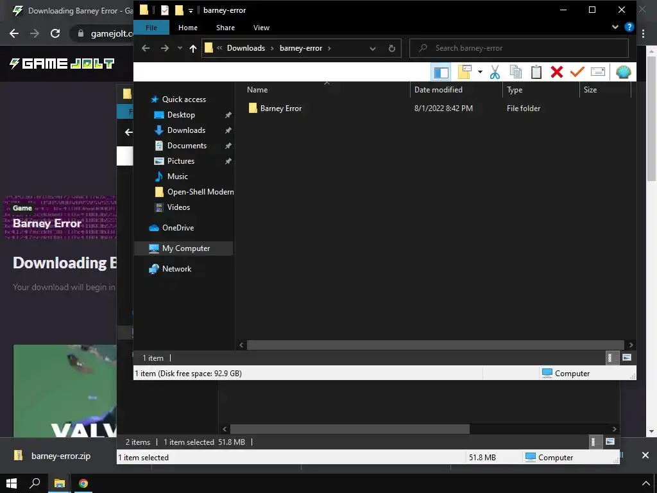Expand the double-chevron breadcrumb overflow
The width and height of the screenshot is (657, 493).
coord(219,48)
